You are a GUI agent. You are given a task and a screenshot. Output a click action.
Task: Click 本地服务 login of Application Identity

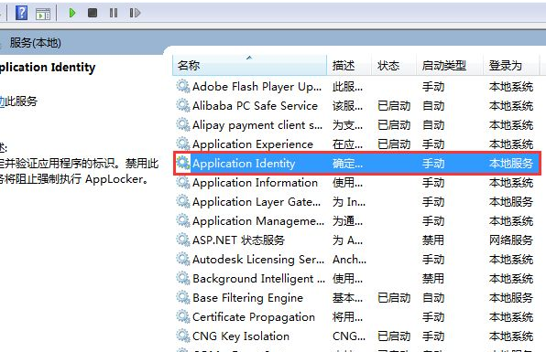pyautogui.click(x=511, y=164)
